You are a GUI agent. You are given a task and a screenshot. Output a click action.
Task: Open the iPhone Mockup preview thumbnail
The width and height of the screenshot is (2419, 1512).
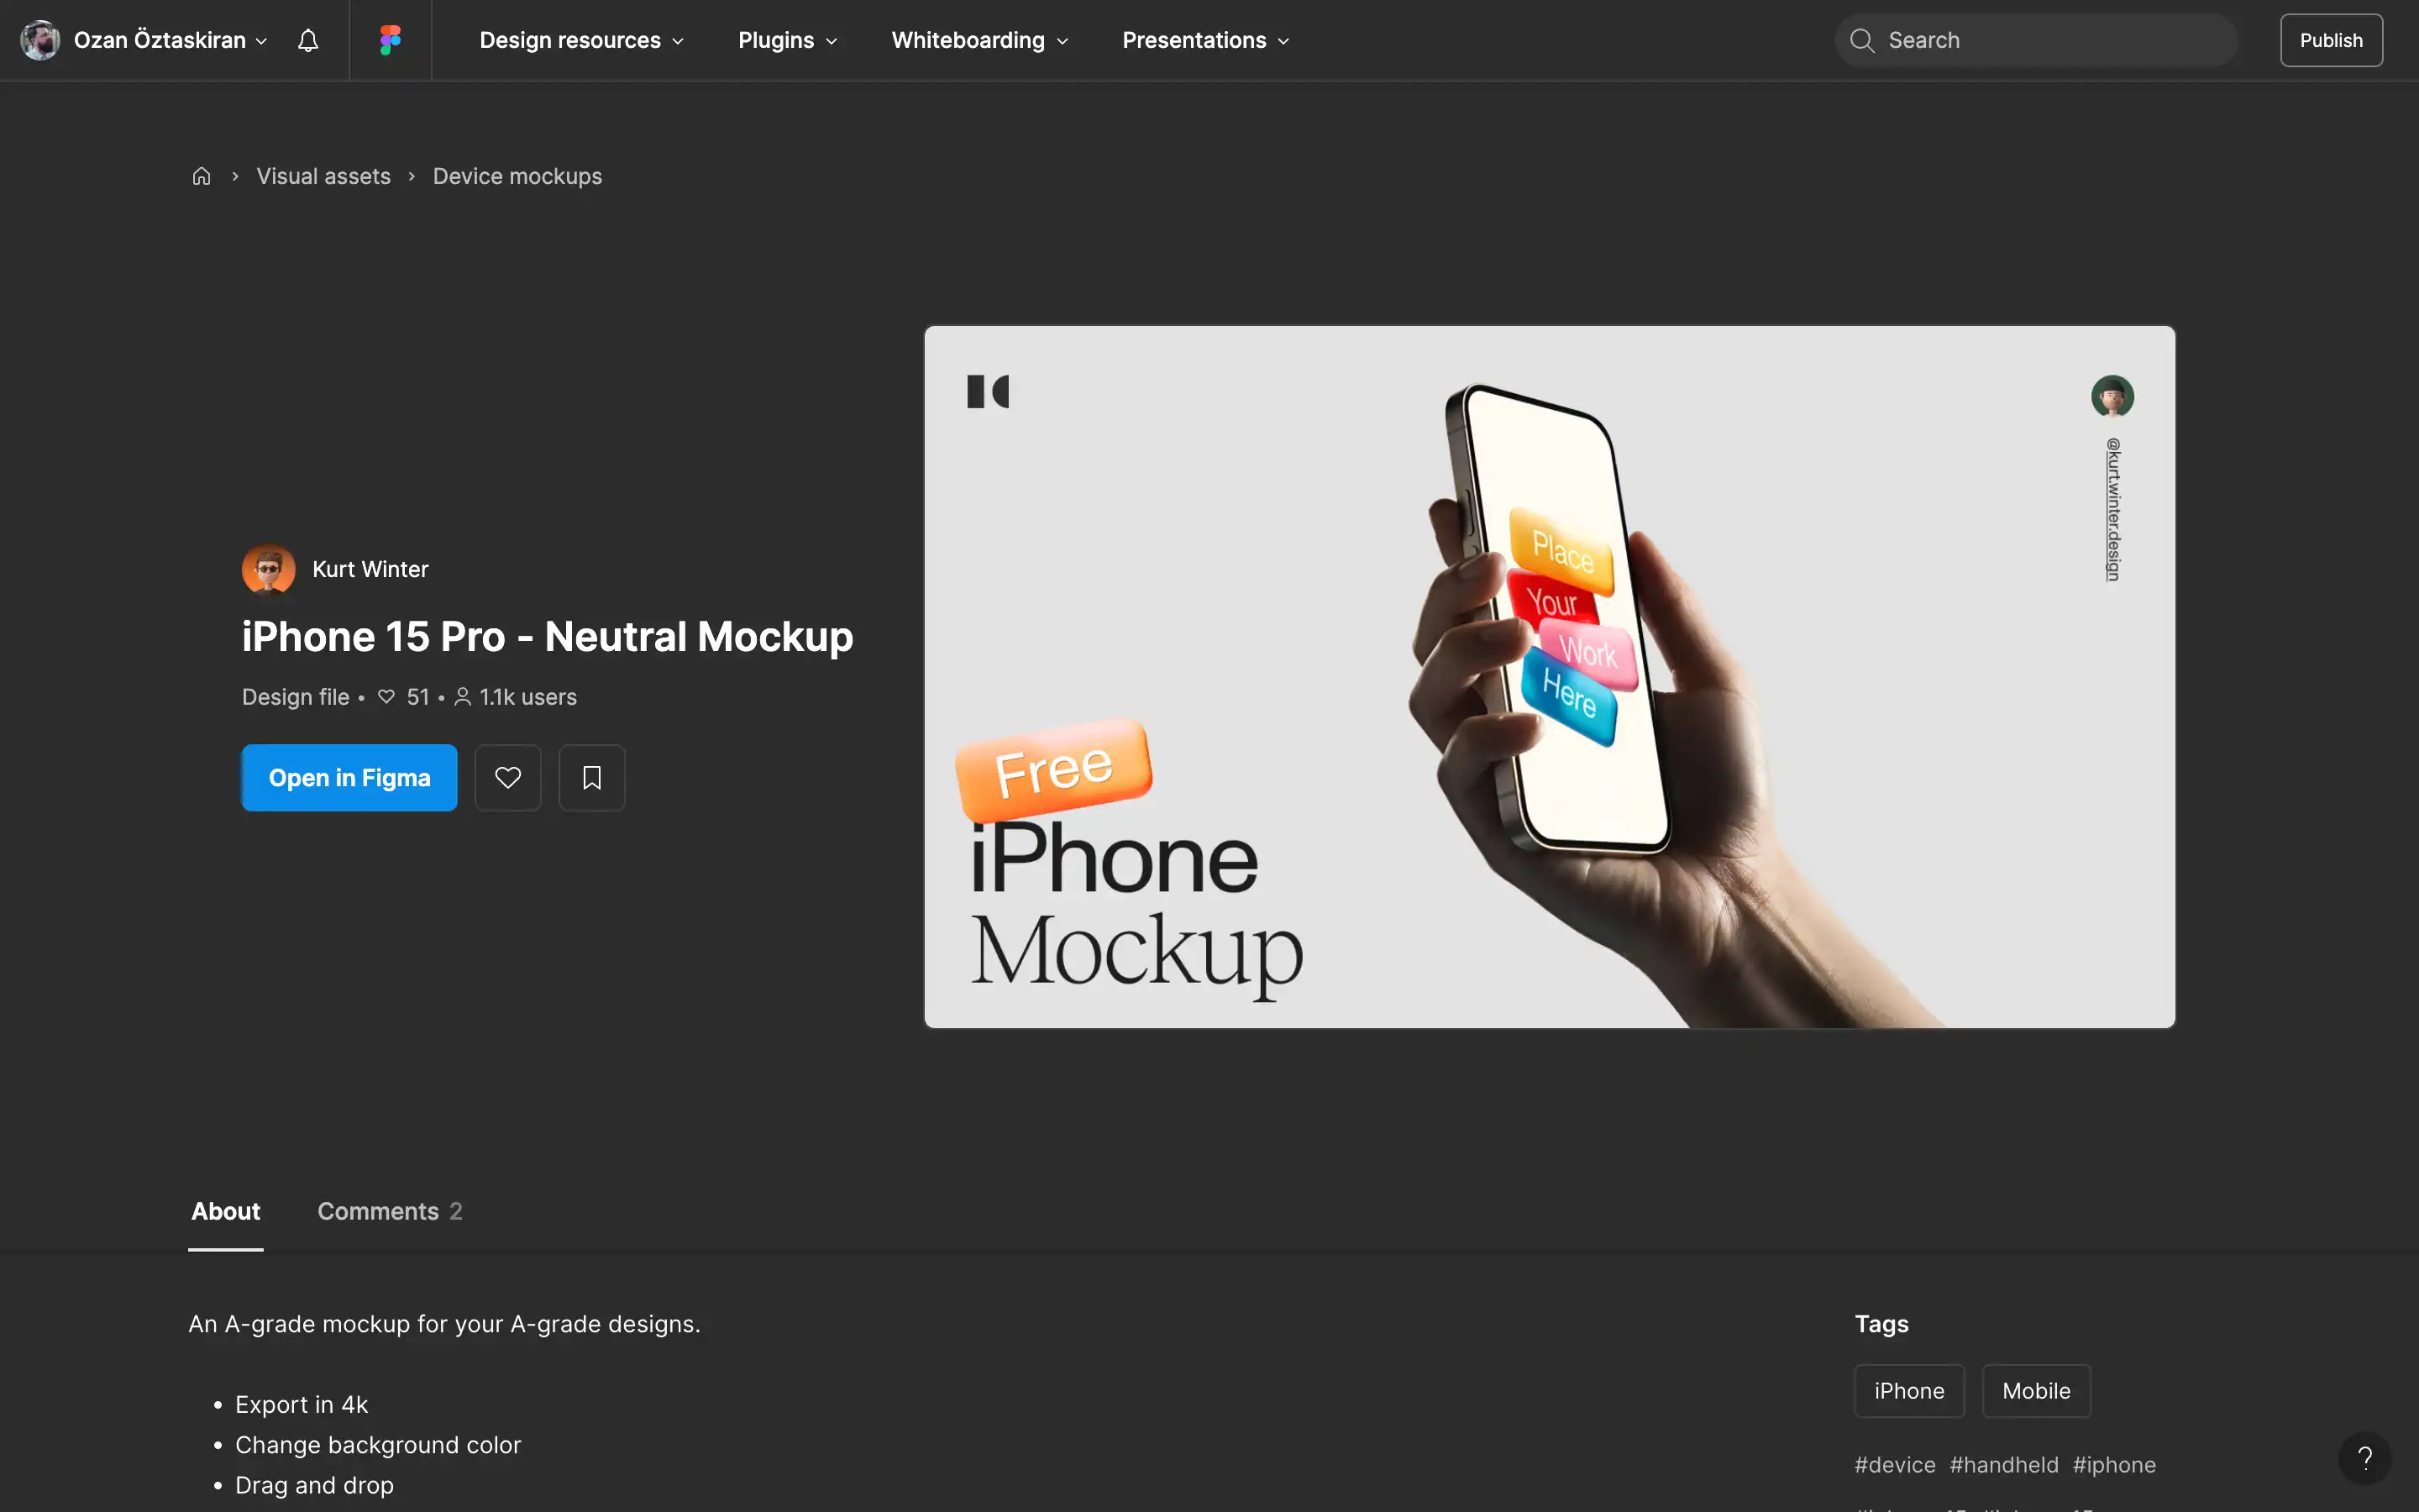point(1550,676)
